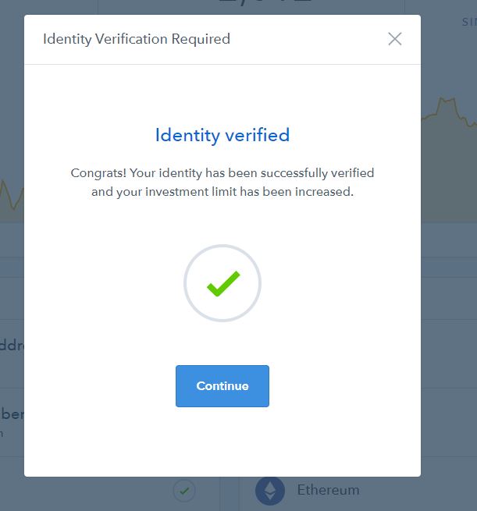The width and height of the screenshot is (477, 511).
Task: Click the Ethereum coin icon
Action: point(270,491)
